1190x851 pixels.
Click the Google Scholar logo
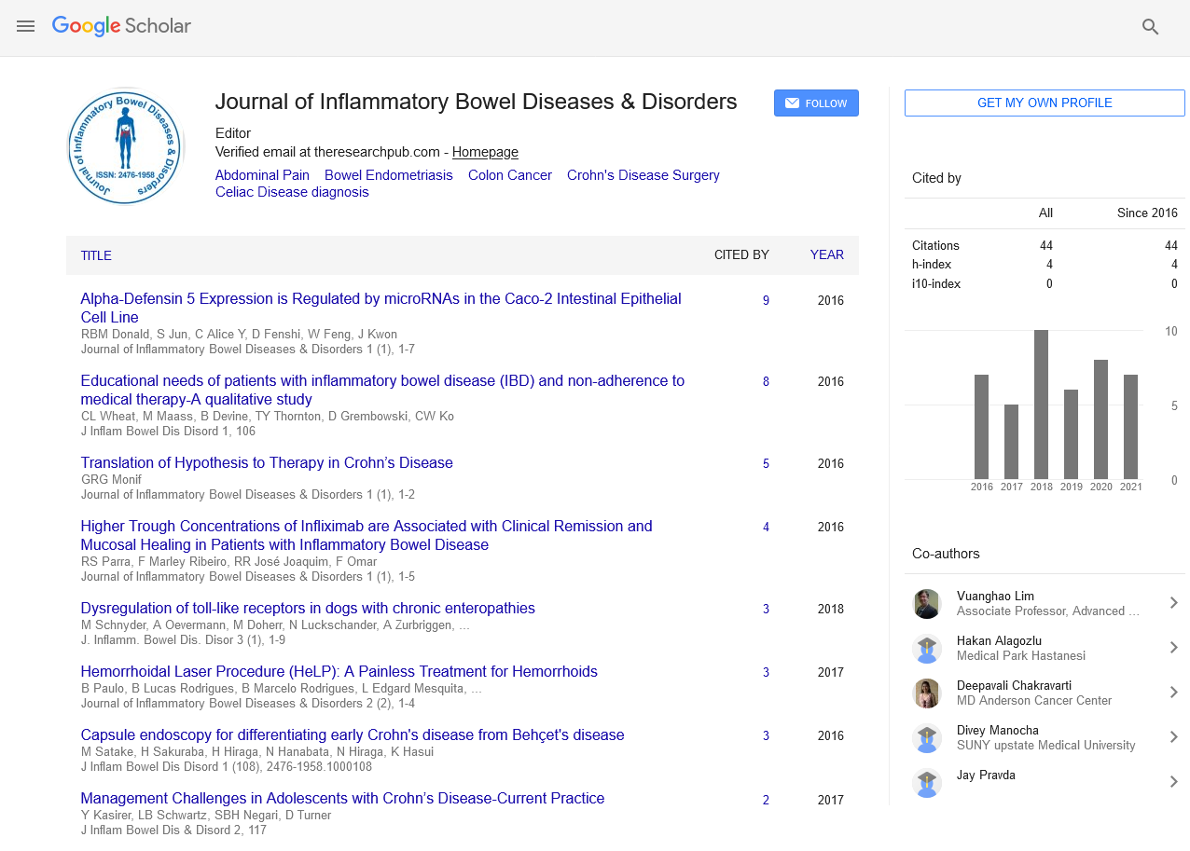[x=121, y=26]
